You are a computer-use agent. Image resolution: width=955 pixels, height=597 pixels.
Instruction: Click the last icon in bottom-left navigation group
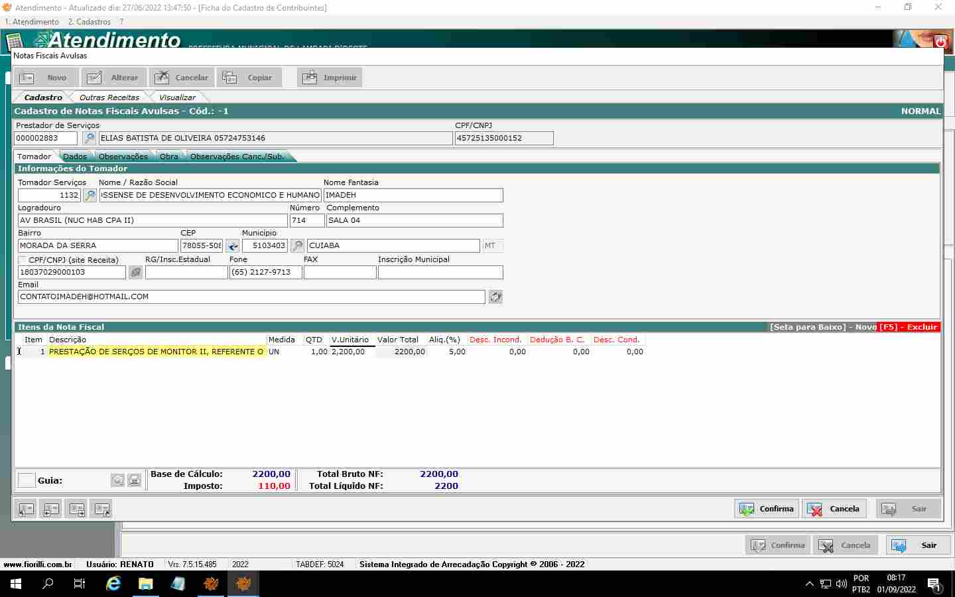[x=101, y=509]
